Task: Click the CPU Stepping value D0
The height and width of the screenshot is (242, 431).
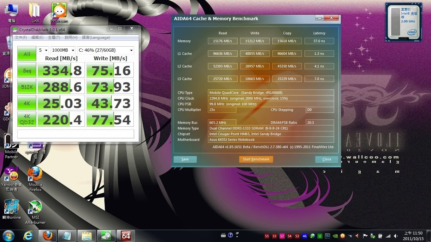Action: coord(320,110)
